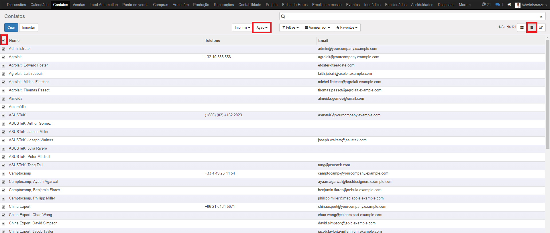Click the Criar button
Screen dimensions: 550x233
(x=11, y=28)
